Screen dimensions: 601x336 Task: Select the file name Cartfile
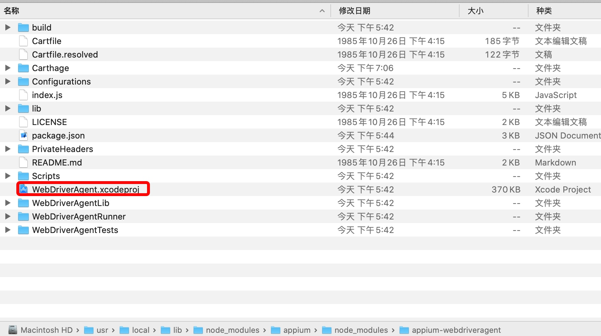pyautogui.click(x=47, y=41)
